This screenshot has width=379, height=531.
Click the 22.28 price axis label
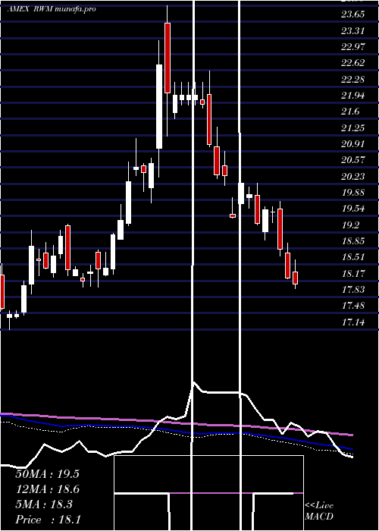coord(353,79)
